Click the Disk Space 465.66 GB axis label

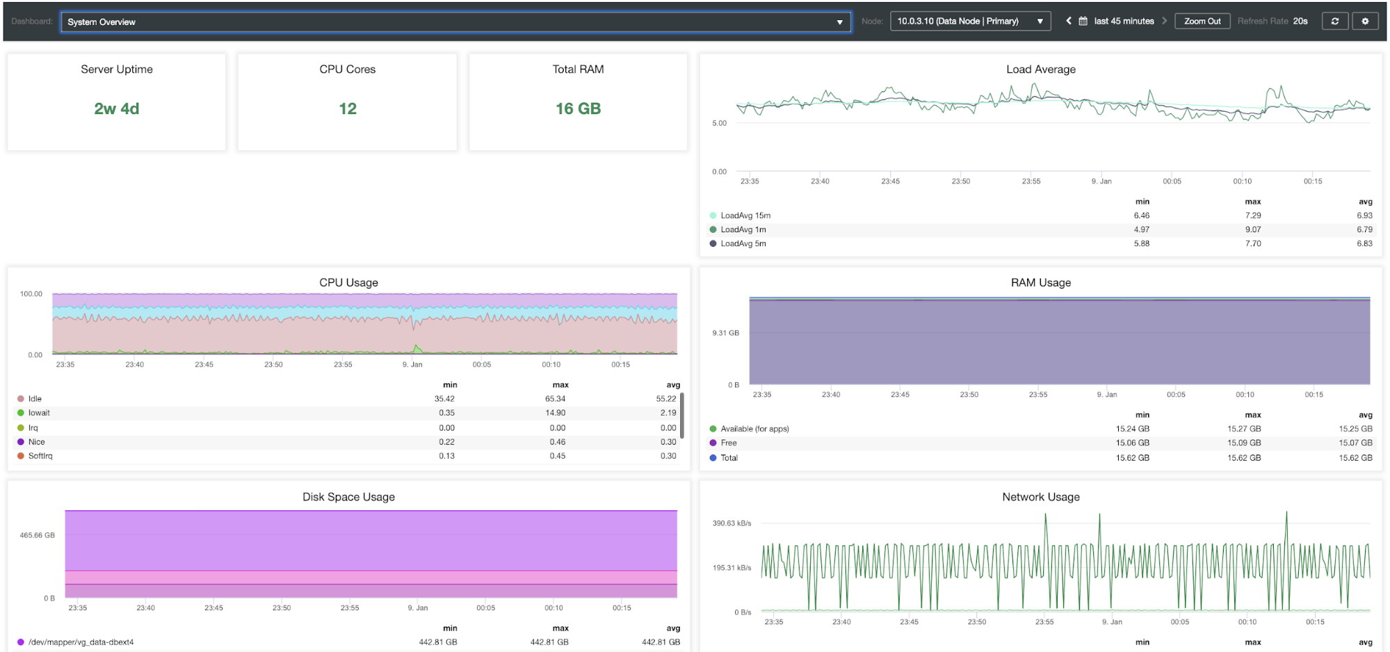coord(37,535)
